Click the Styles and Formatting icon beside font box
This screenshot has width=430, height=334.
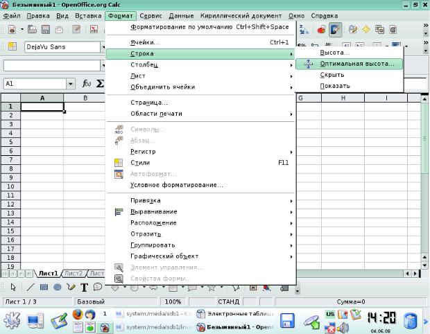(12, 46)
